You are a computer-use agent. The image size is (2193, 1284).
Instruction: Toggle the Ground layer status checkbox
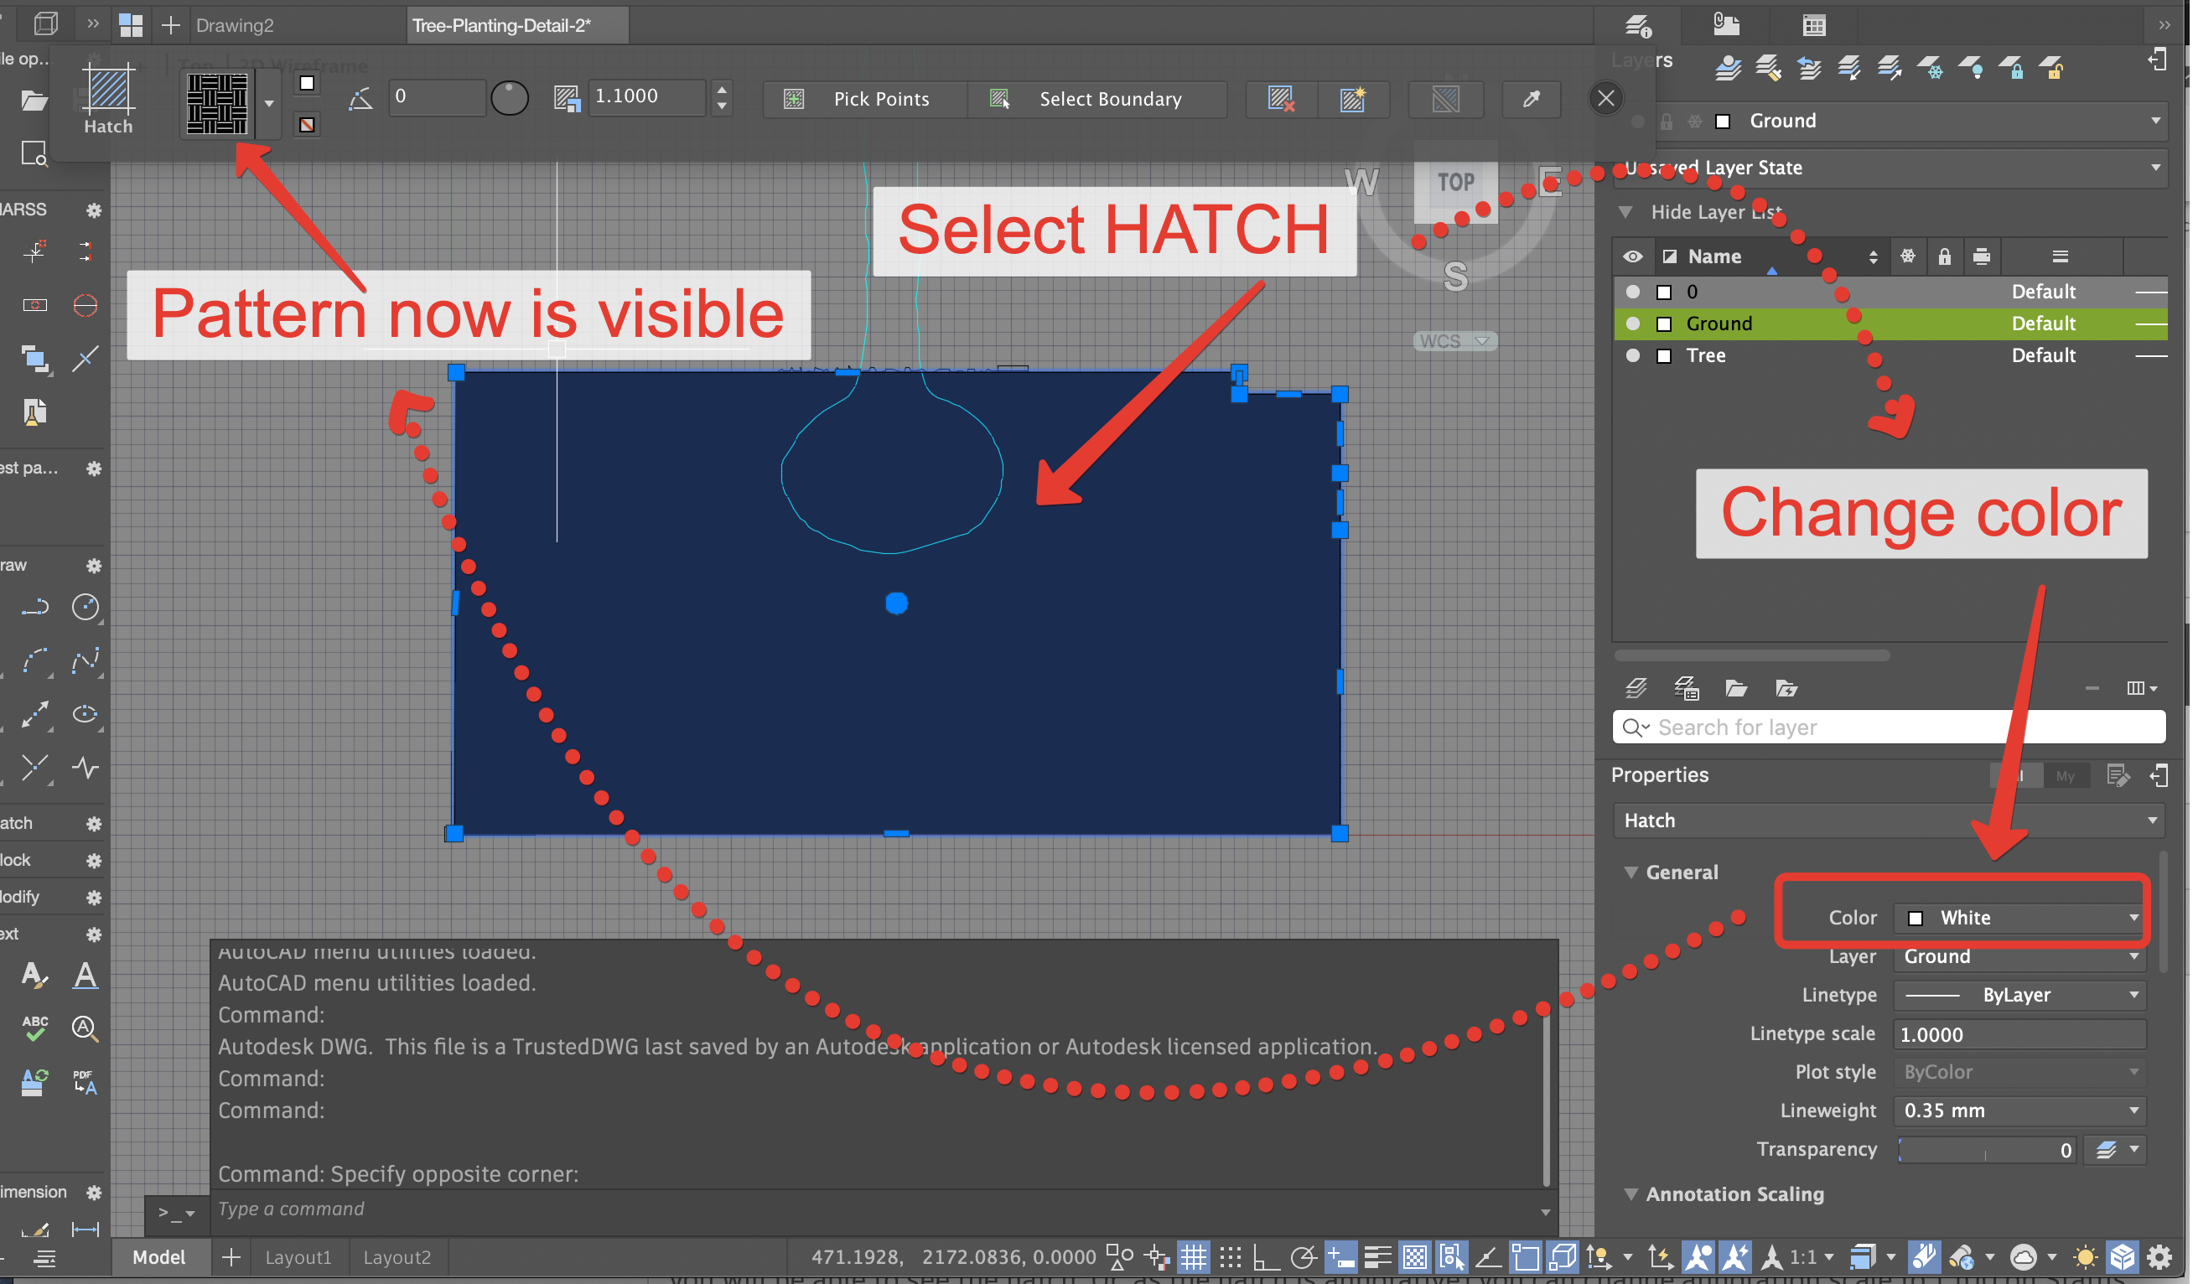pos(1665,323)
